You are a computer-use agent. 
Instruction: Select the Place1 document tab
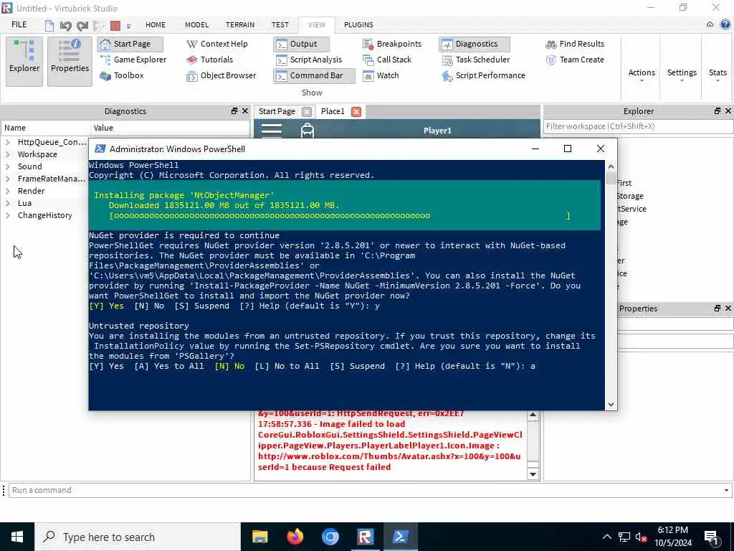tap(333, 111)
